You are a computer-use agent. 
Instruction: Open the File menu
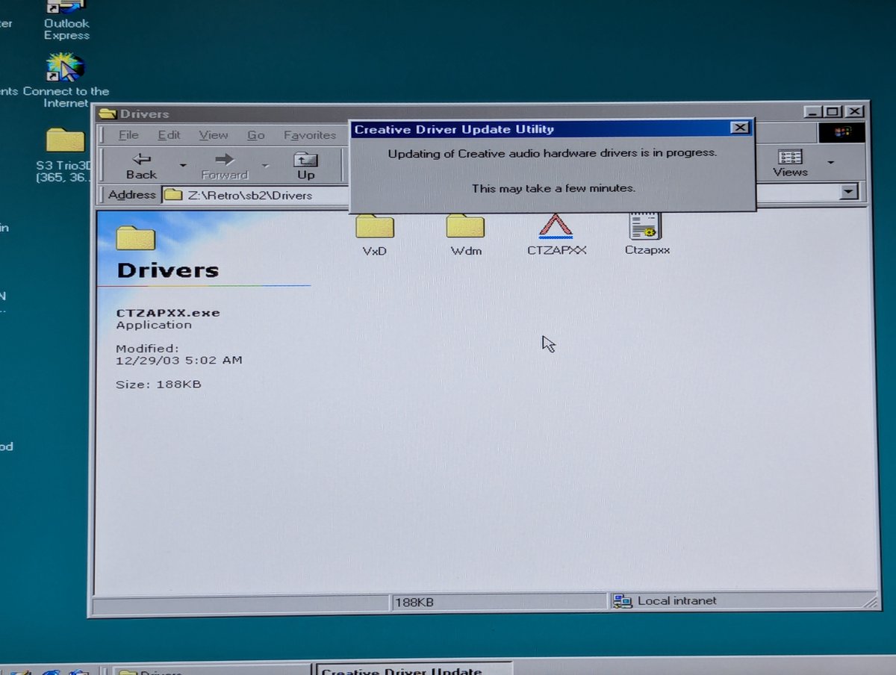[x=128, y=135]
